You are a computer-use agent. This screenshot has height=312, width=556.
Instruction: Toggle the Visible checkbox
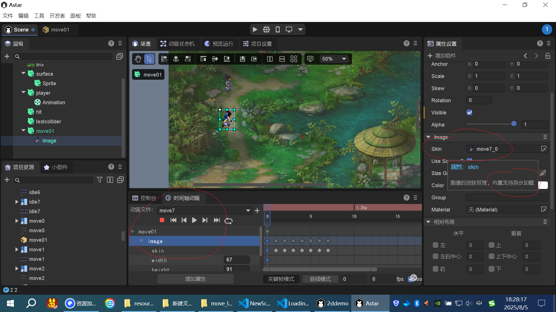pyautogui.click(x=469, y=112)
